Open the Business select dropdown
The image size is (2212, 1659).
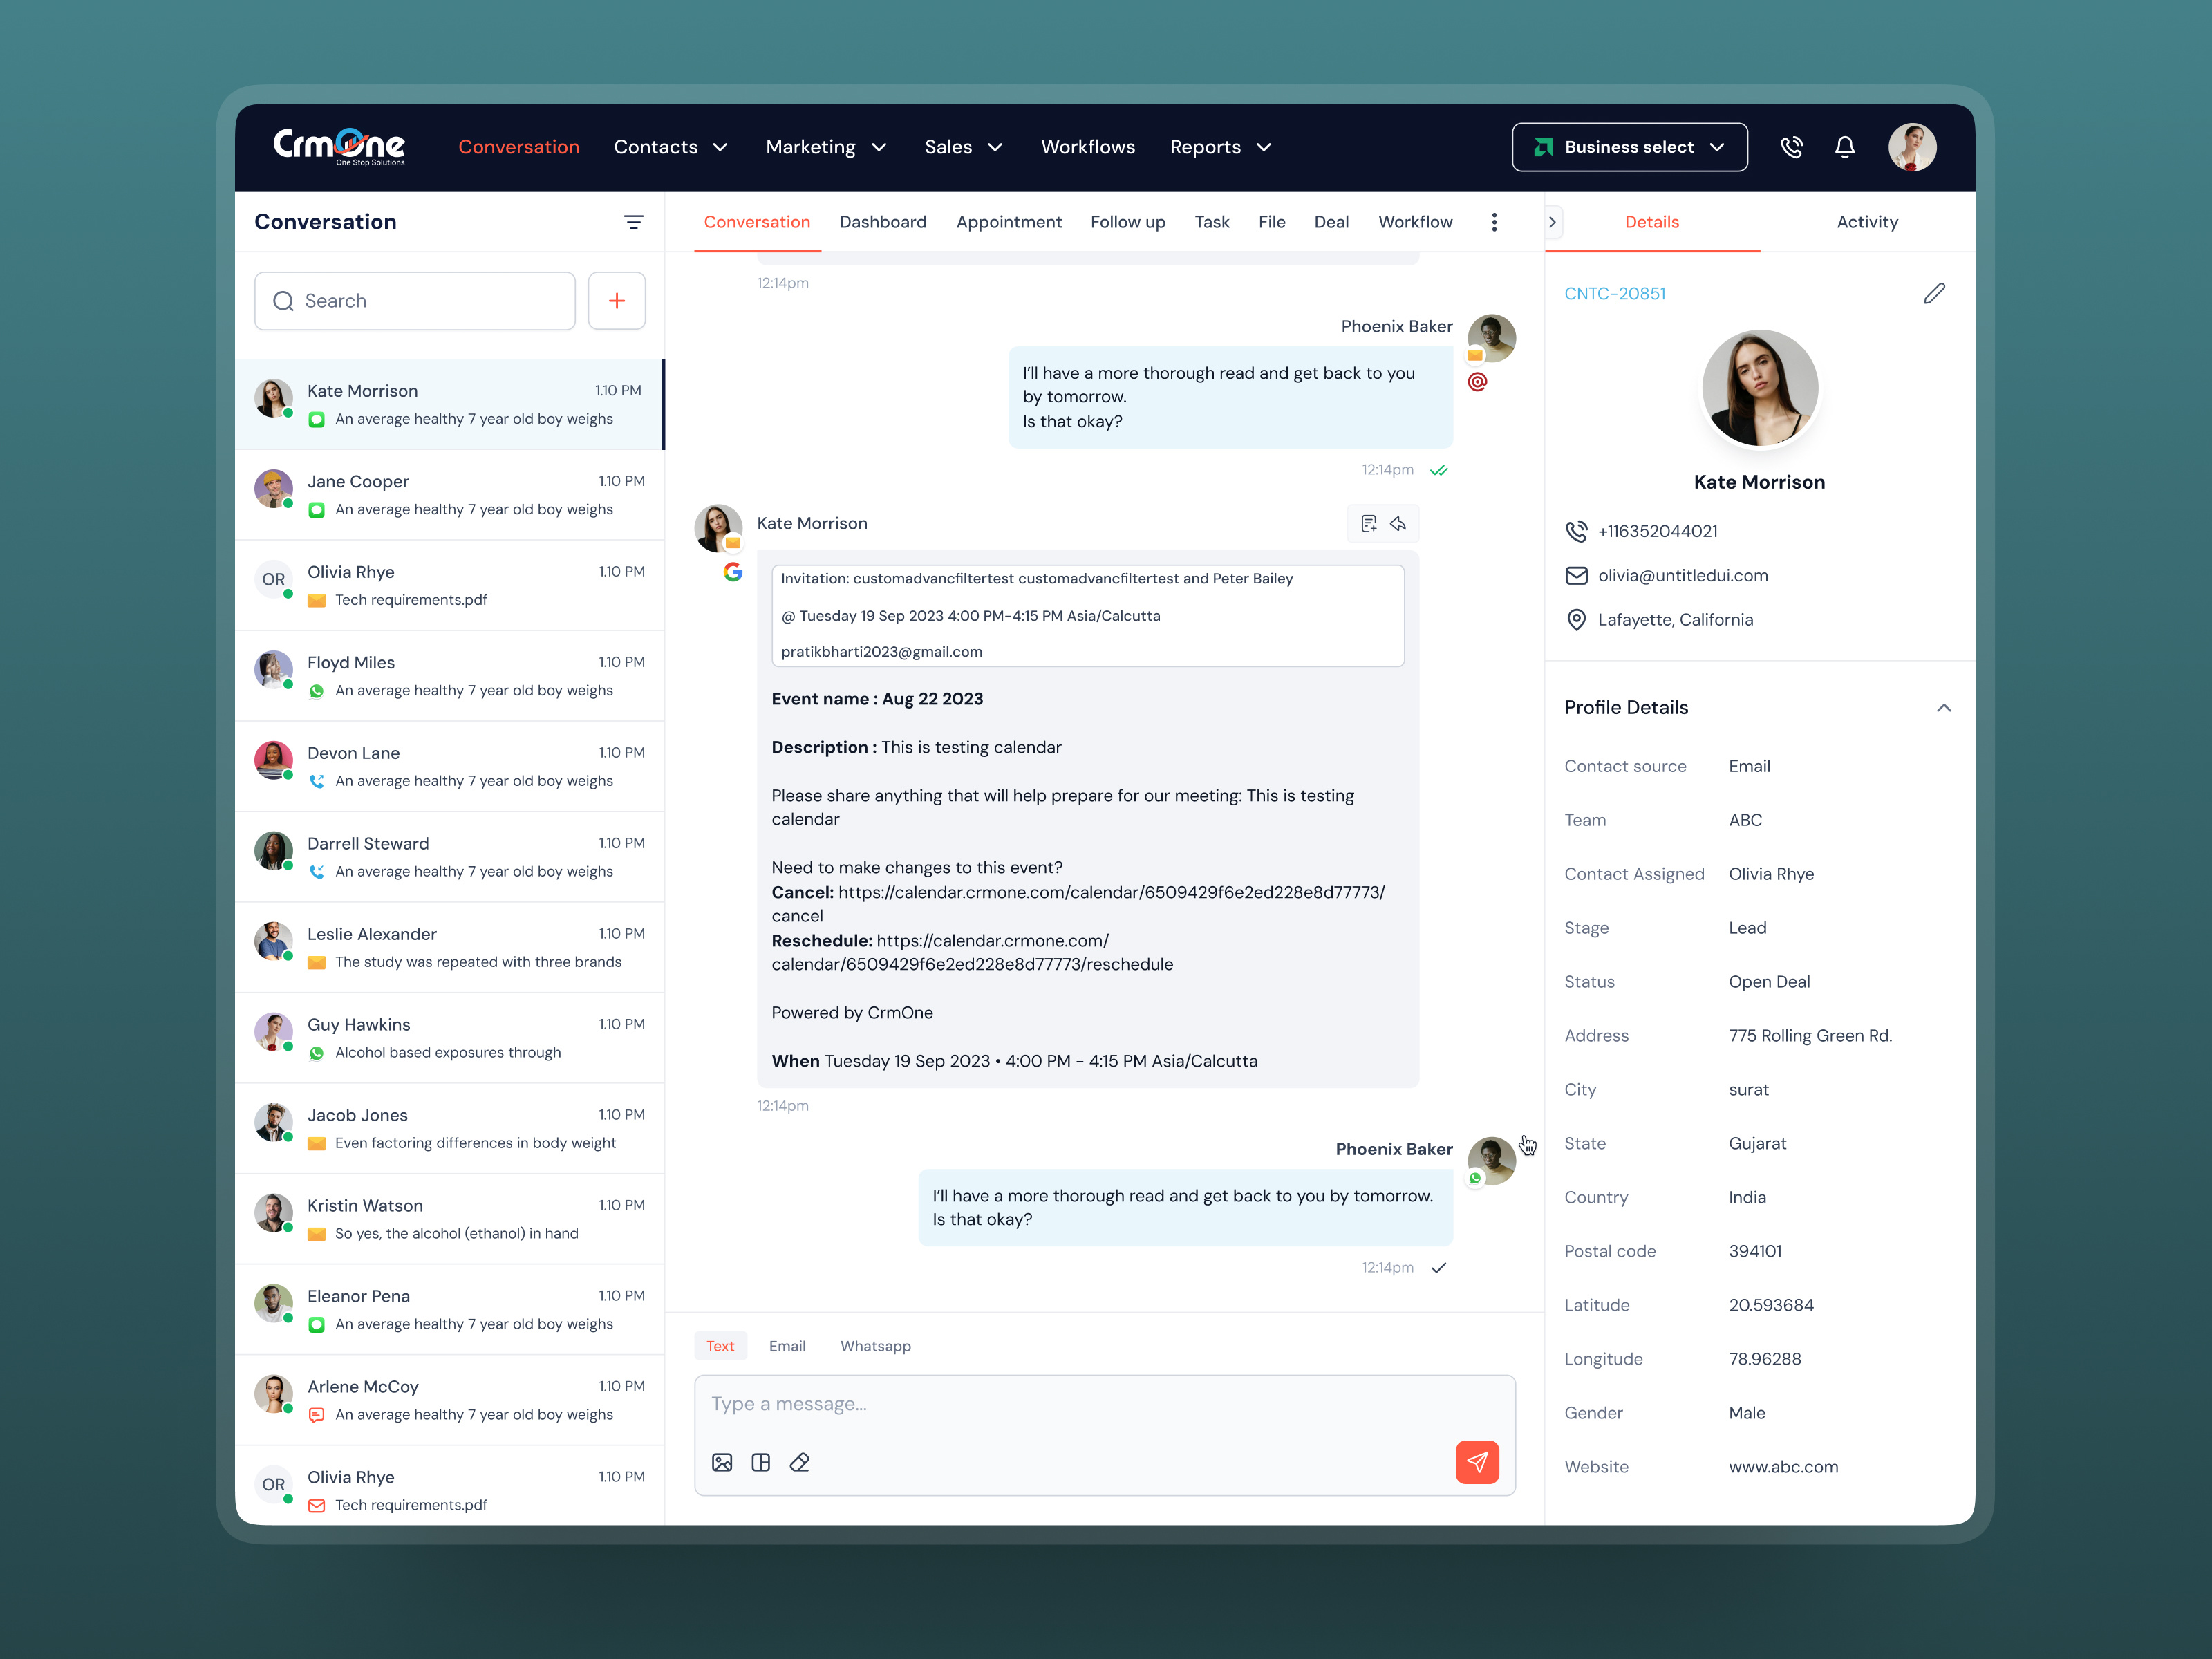tap(1629, 147)
